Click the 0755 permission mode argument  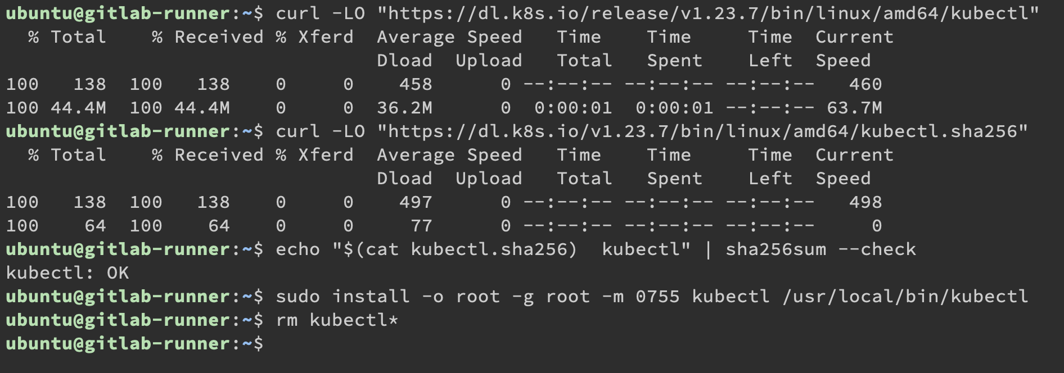click(657, 296)
